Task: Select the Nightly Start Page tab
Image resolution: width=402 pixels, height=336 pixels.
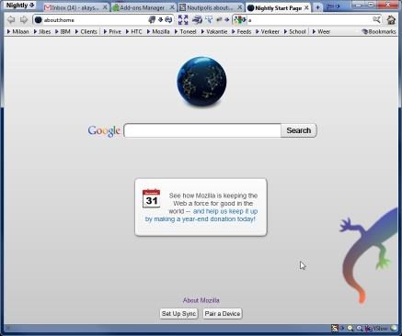Action: 279,7
